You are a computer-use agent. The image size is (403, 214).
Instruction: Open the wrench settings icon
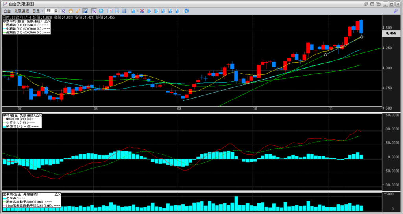tap(396, 11)
